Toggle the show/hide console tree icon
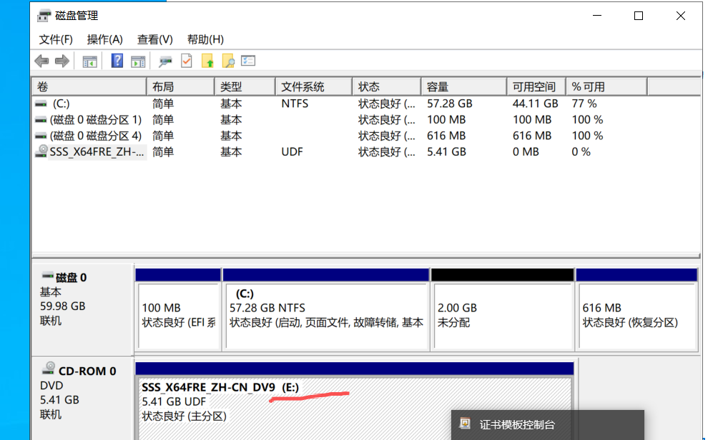Screen dimensions: 718x440 [89, 61]
